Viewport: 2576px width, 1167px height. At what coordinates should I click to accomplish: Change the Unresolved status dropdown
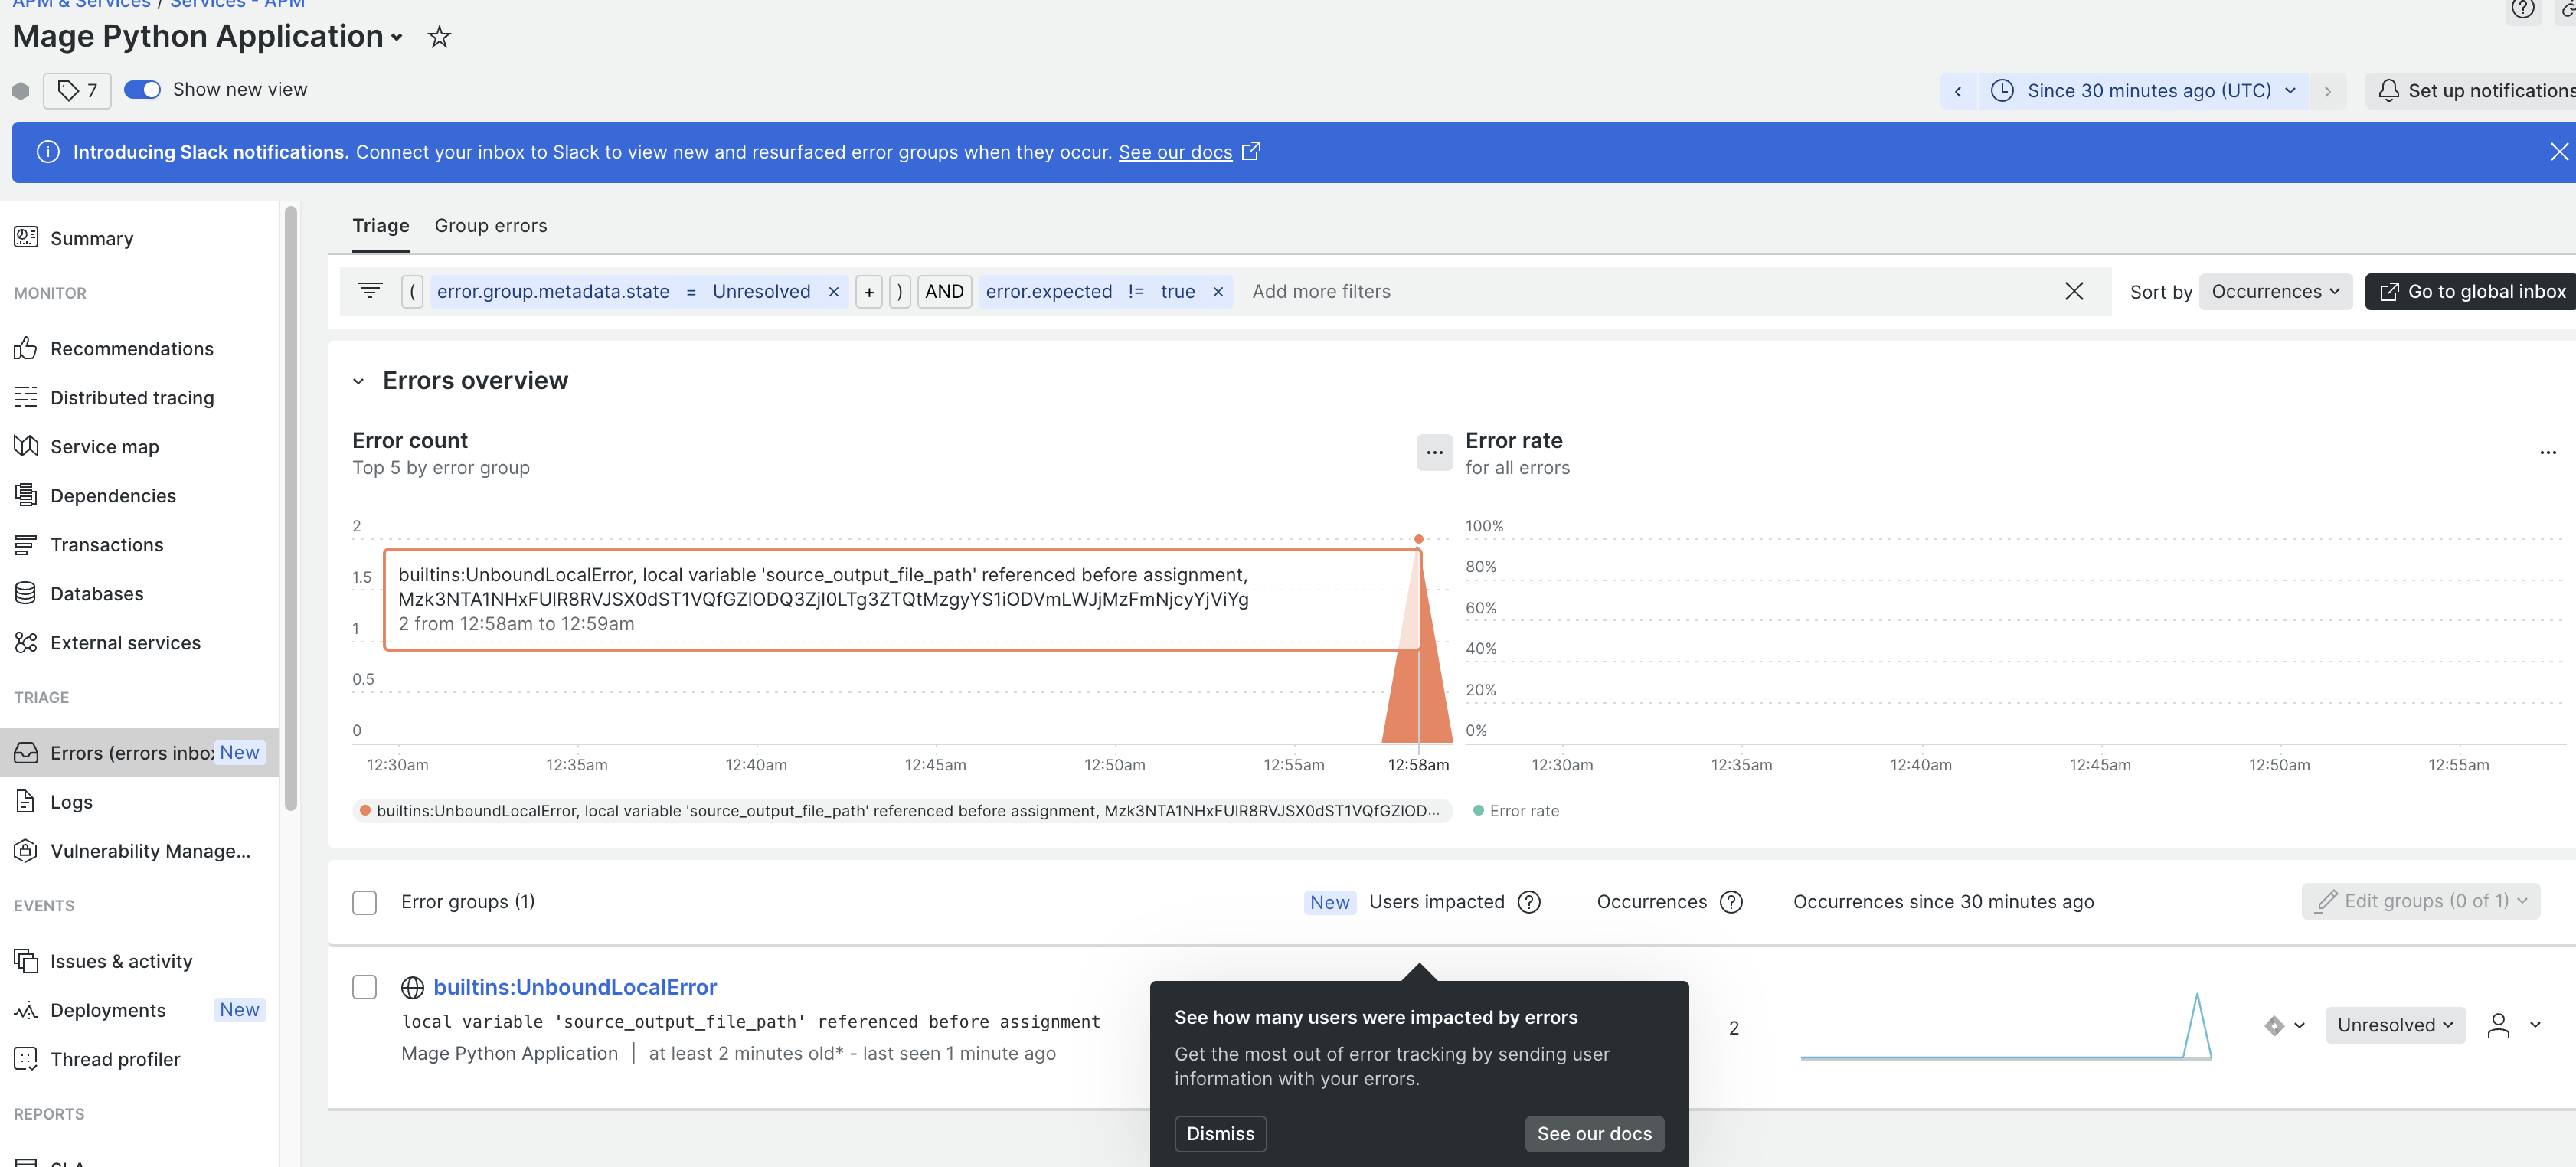click(2395, 1025)
